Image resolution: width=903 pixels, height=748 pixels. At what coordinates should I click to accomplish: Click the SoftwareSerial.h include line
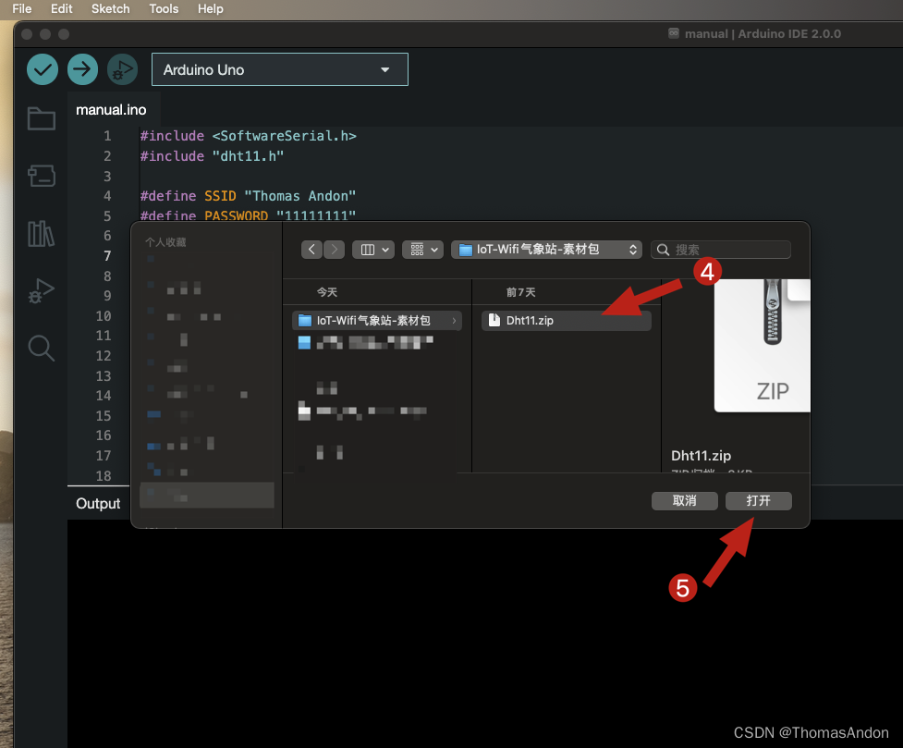tap(249, 136)
